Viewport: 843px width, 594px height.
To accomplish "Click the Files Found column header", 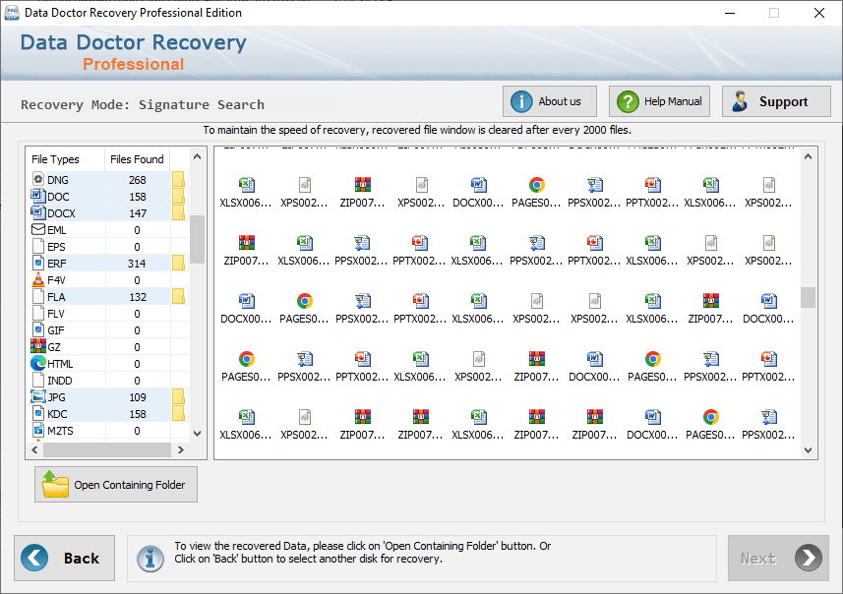I will click(x=137, y=159).
